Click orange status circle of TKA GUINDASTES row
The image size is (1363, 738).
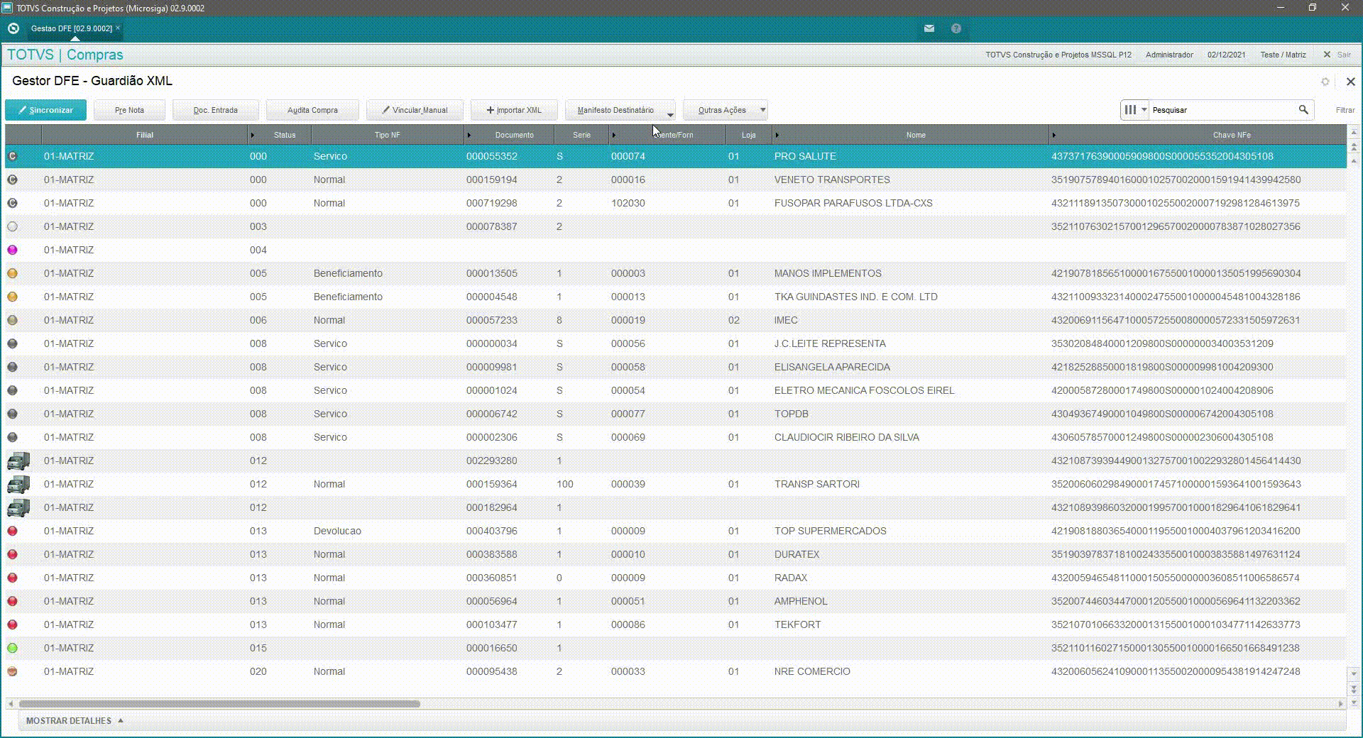(x=12, y=297)
